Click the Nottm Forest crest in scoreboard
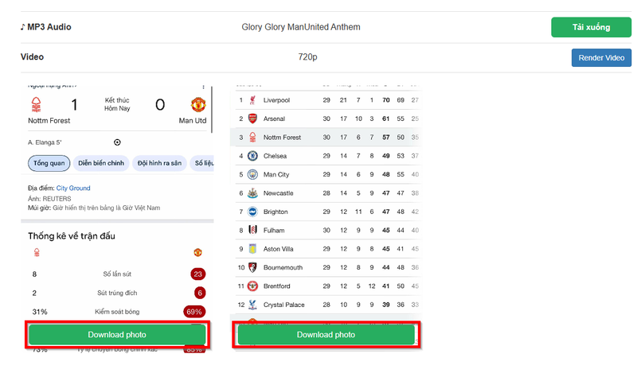Screen dimensions: 637x385 [x=36, y=105]
